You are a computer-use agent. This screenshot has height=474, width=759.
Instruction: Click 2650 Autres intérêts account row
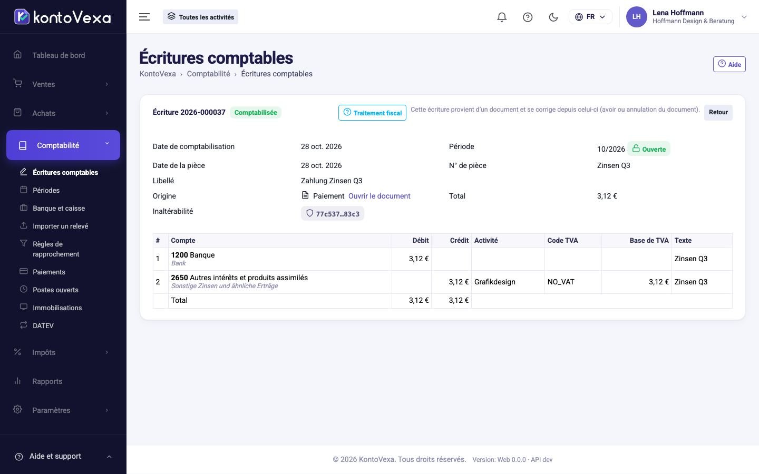442,282
